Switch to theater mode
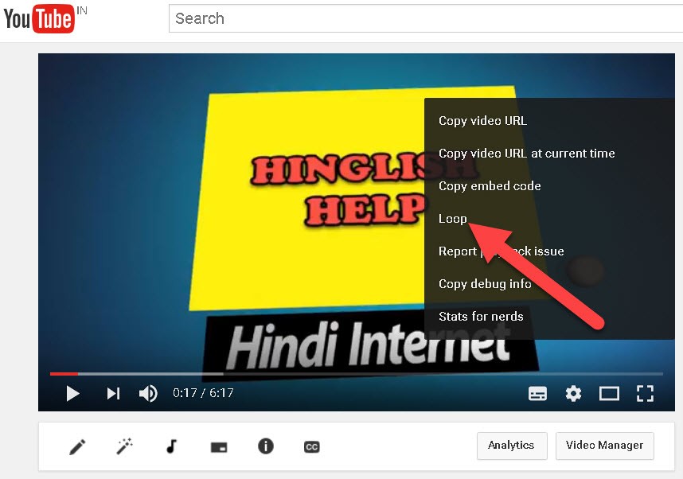683x479 pixels. click(x=609, y=393)
